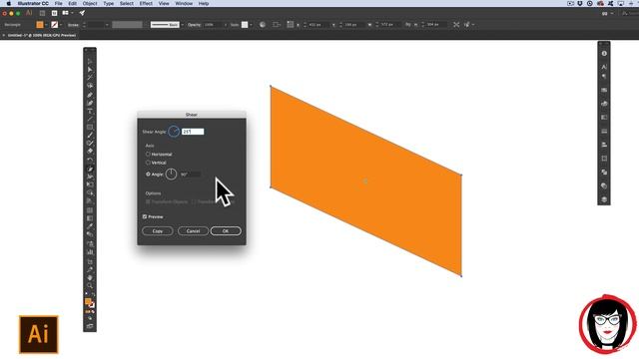Select the Eyedropper tool

tap(90, 226)
